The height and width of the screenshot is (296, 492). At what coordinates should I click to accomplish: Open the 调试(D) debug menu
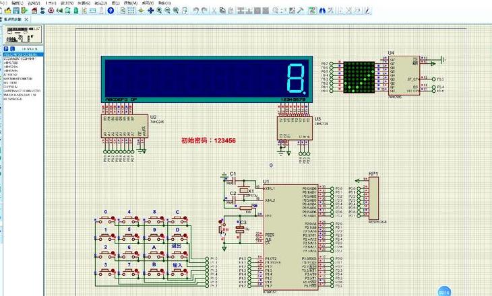coord(100,3)
